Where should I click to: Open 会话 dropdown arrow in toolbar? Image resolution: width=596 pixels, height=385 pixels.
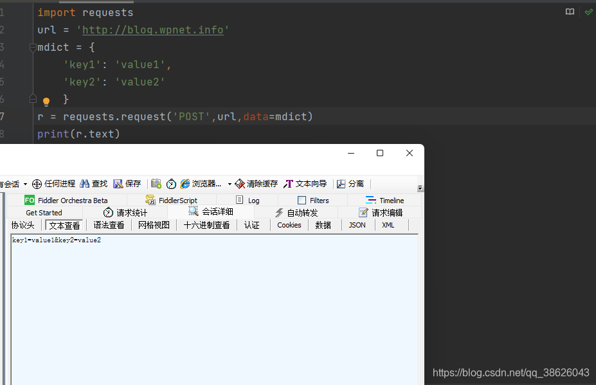pos(25,184)
